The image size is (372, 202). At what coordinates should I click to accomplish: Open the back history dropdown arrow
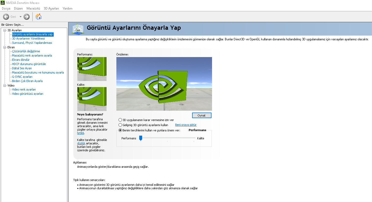[20, 17]
